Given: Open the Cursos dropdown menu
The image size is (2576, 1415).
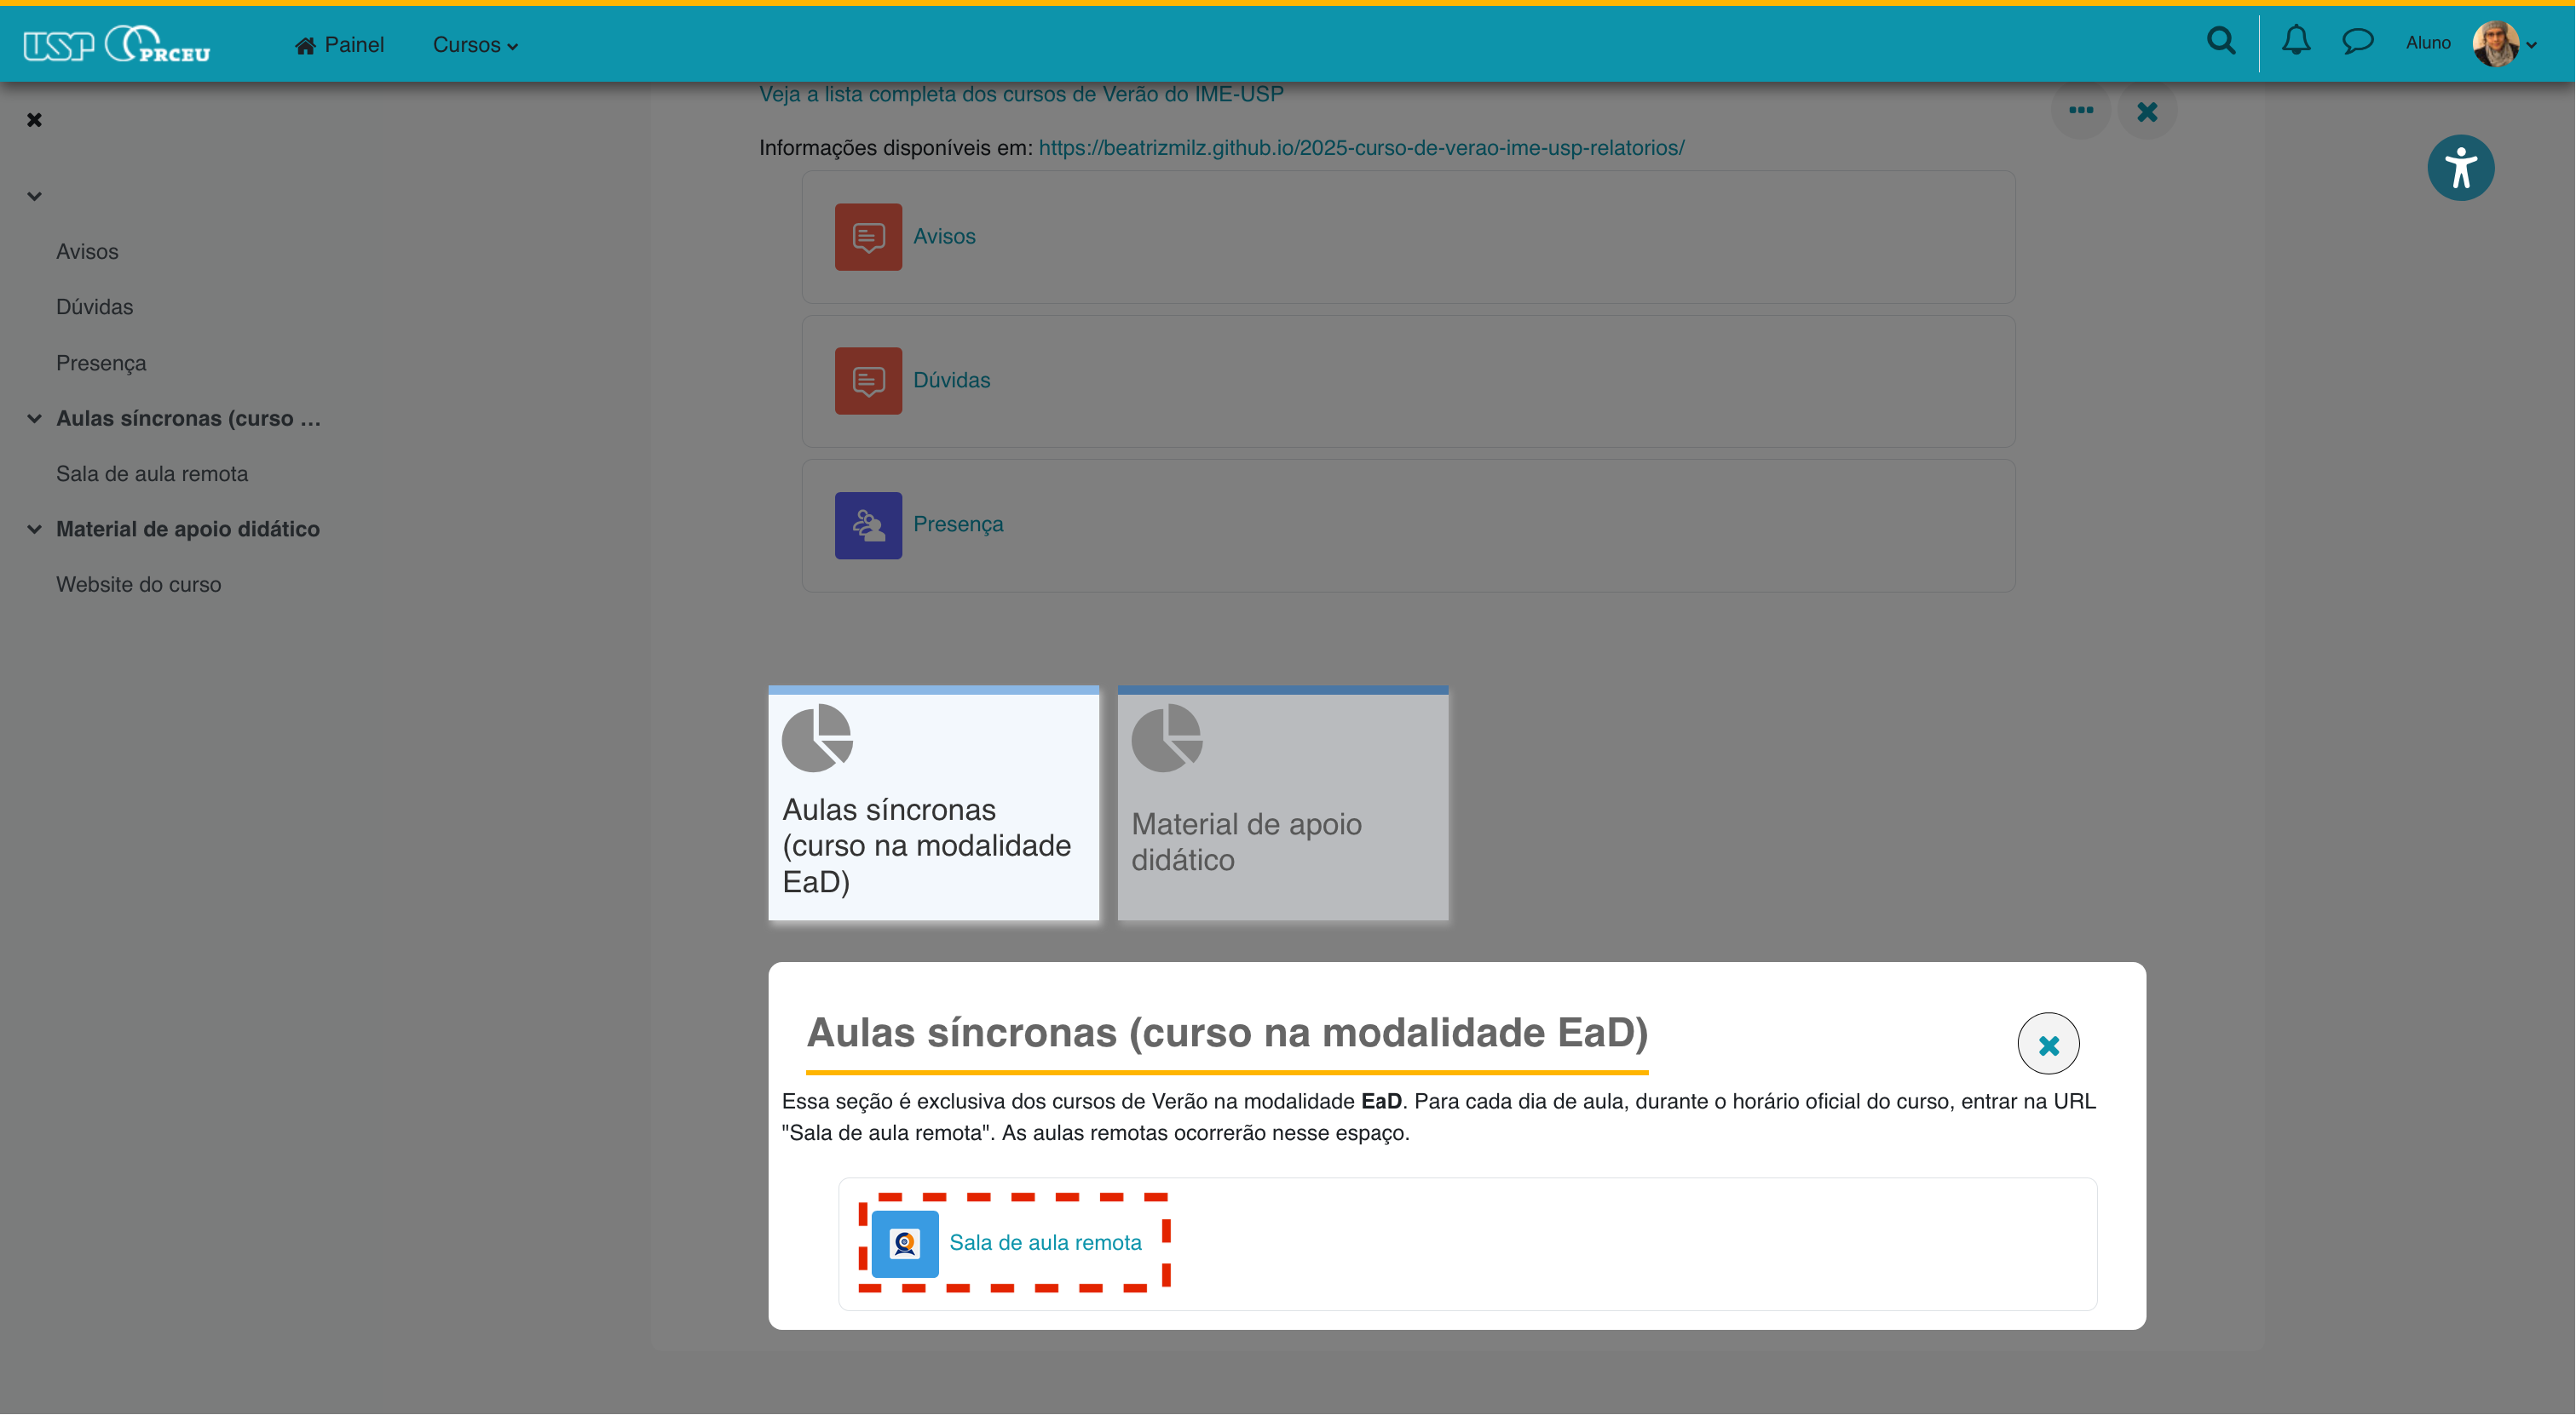Looking at the screenshot, I should point(475,45).
